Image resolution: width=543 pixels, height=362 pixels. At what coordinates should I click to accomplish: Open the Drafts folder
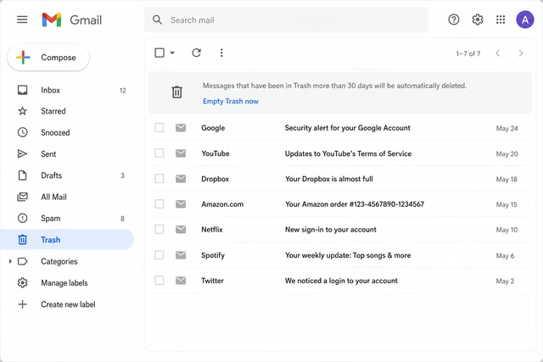pos(67,175)
